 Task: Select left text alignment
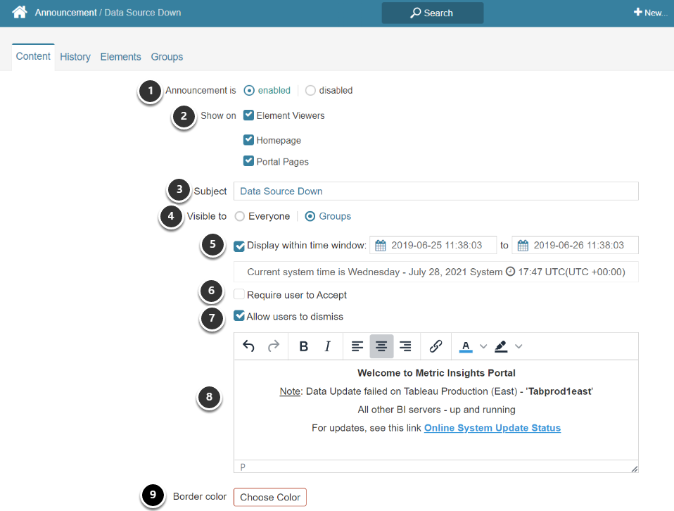357,346
